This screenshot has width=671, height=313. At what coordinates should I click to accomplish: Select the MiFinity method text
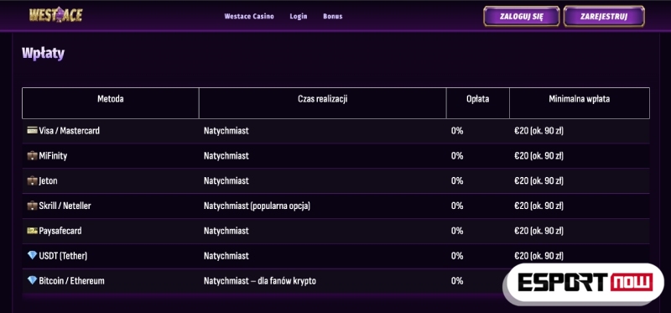(x=53, y=156)
